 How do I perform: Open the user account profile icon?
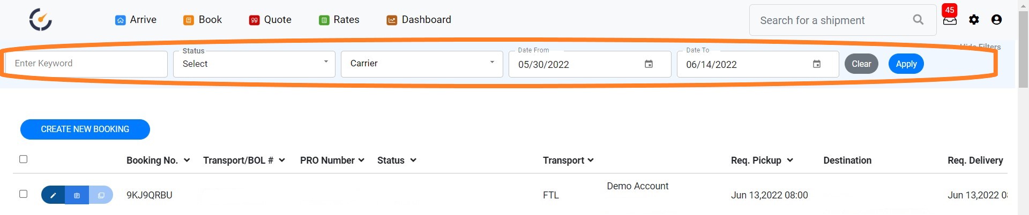click(996, 20)
